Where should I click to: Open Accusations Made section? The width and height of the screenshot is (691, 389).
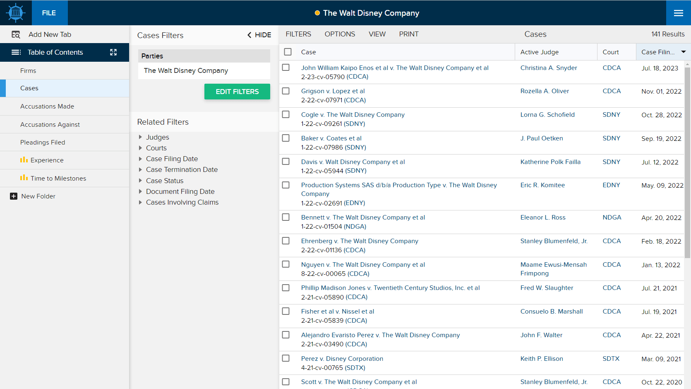[x=65, y=106]
